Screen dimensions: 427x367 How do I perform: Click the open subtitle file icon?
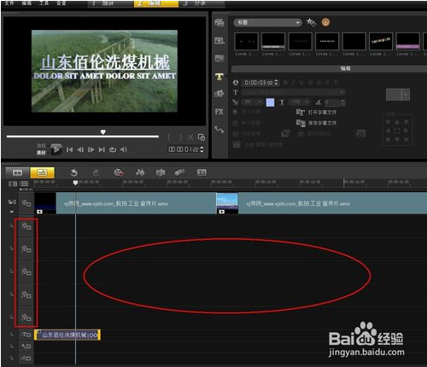301,112
